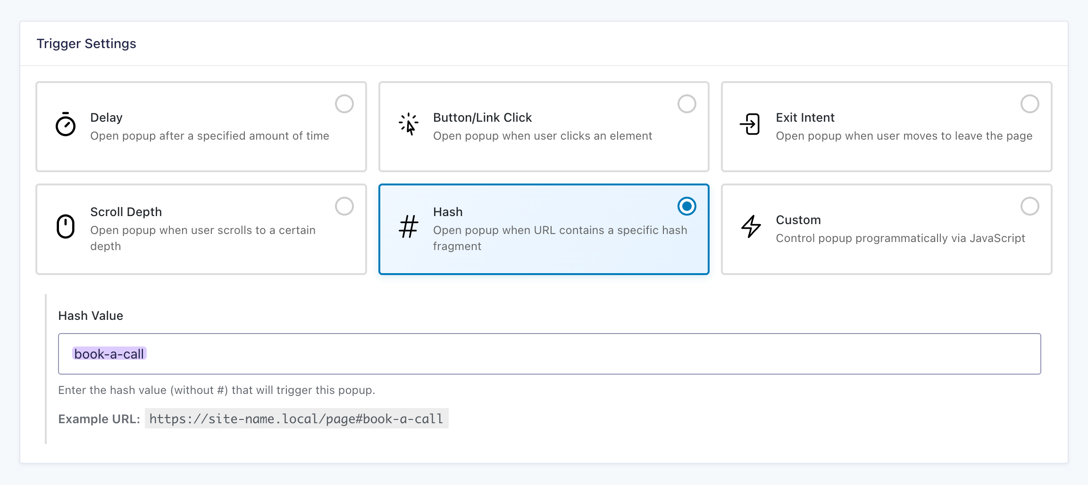Select the Scroll Depth radio button

(x=344, y=206)
